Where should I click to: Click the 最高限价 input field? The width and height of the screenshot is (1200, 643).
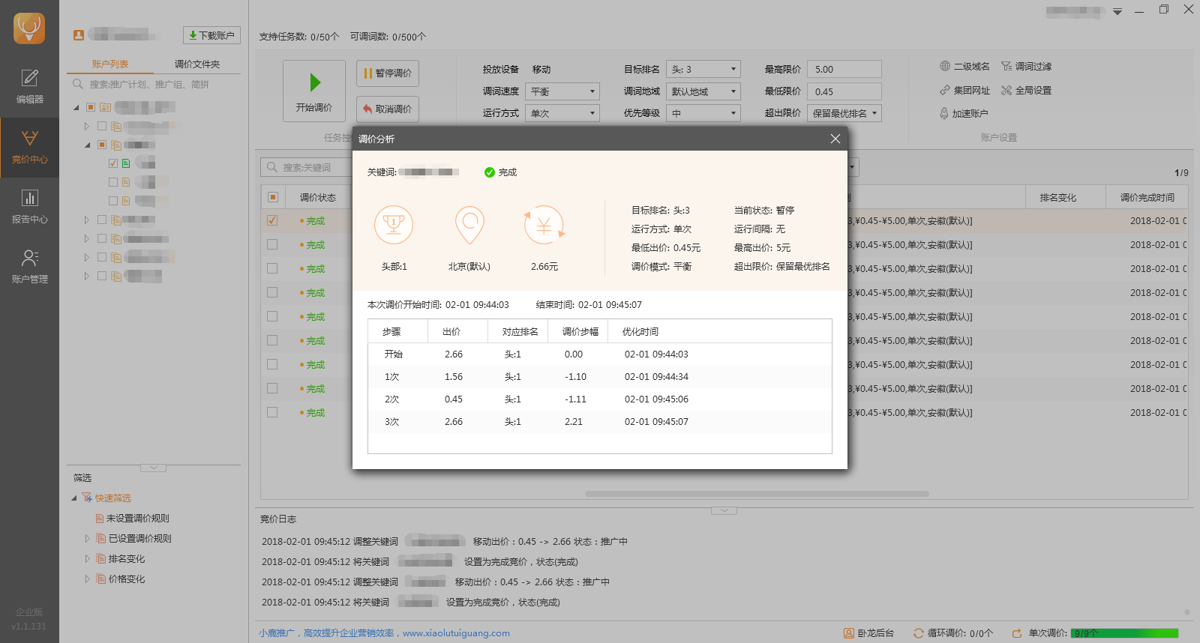click(x=844, y=70)
